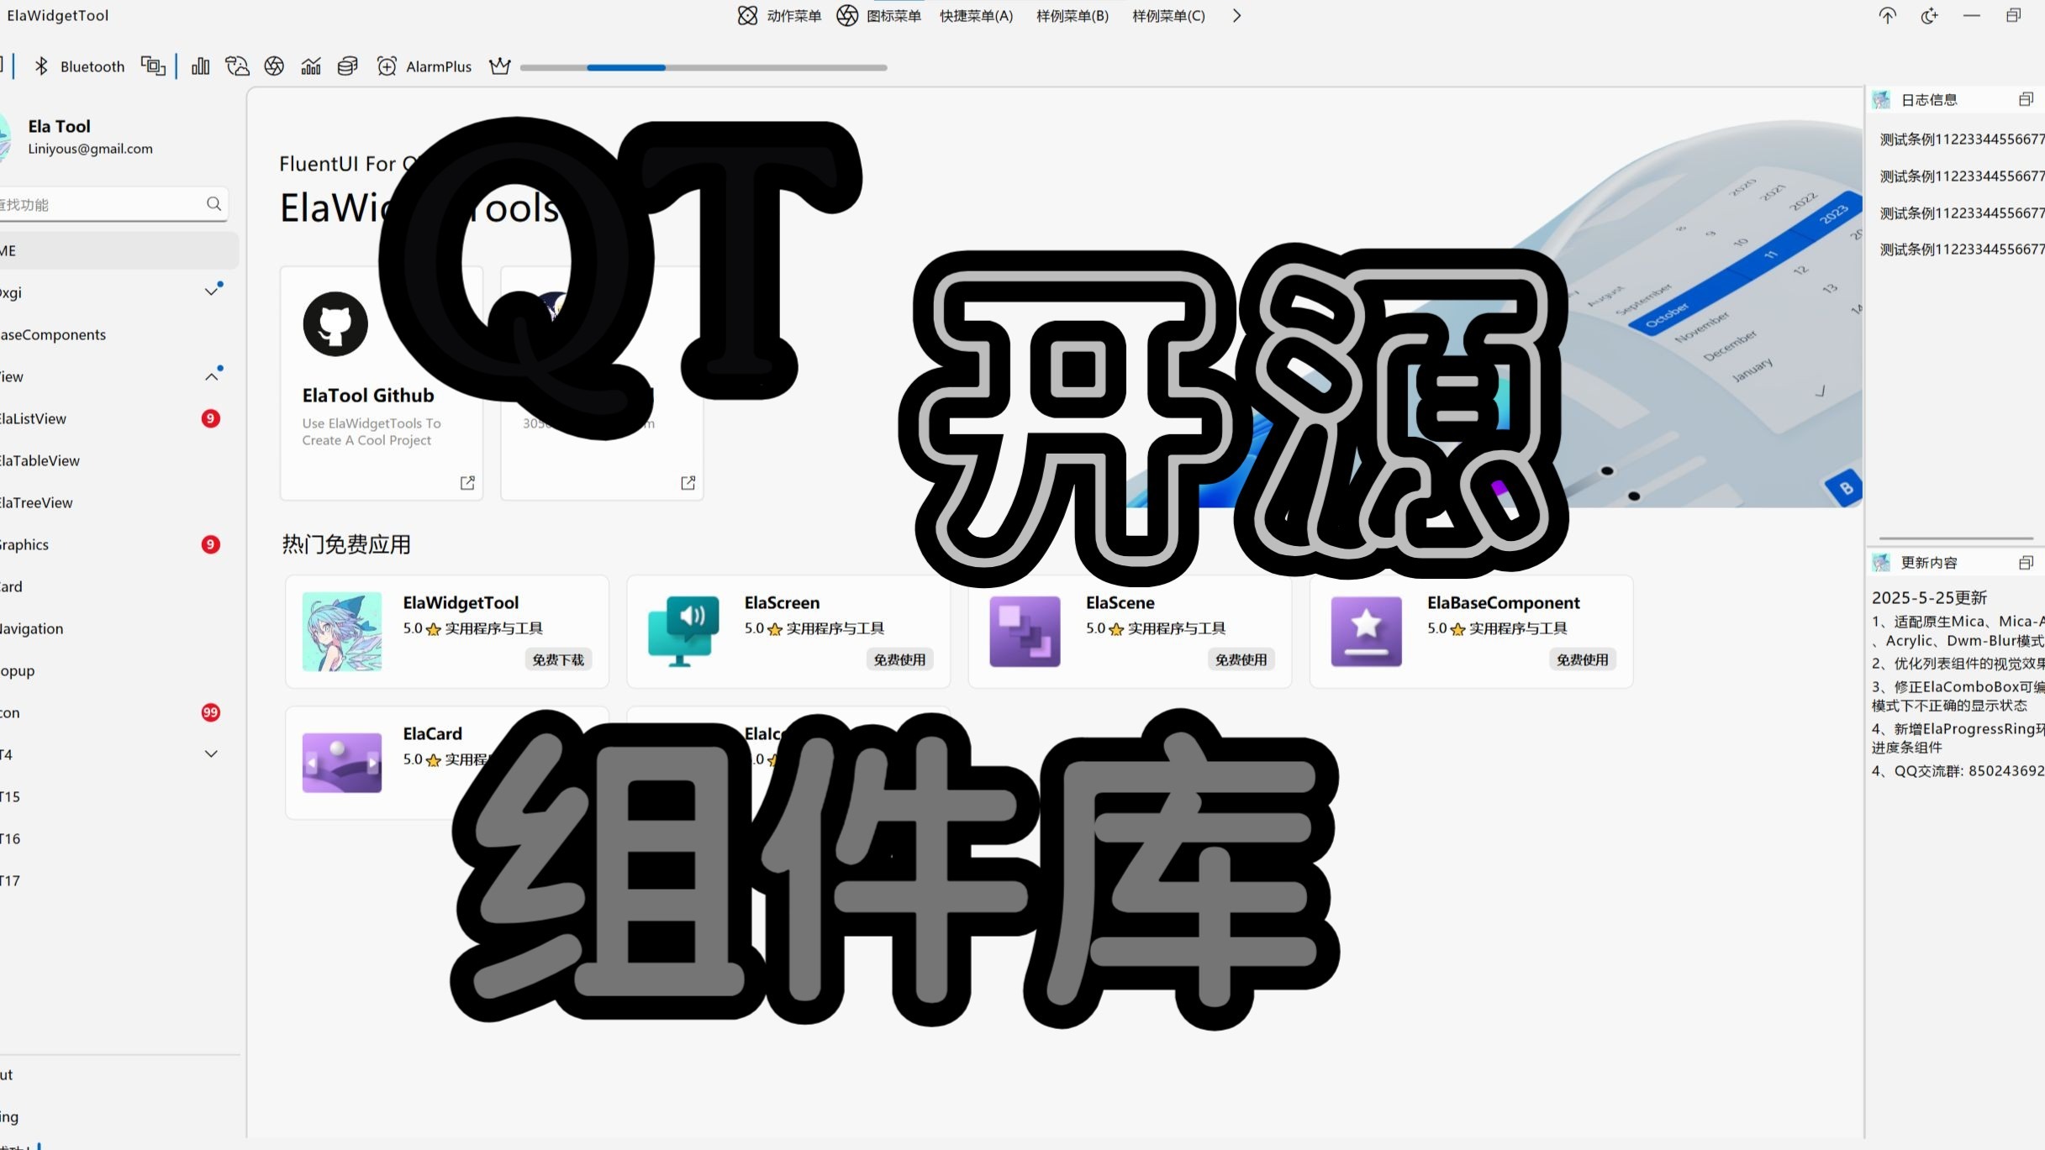Click the crown icon in toolbar
2045x1150 pixels.
pos(500,66)
